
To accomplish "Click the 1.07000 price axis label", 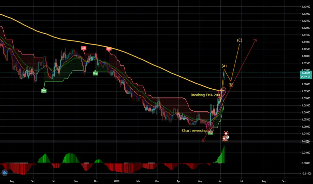I will (306, 98).
